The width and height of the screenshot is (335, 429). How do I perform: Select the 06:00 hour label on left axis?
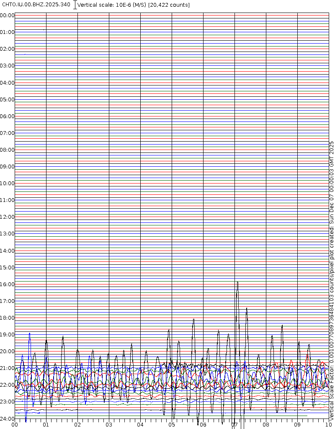pos(7,116)
